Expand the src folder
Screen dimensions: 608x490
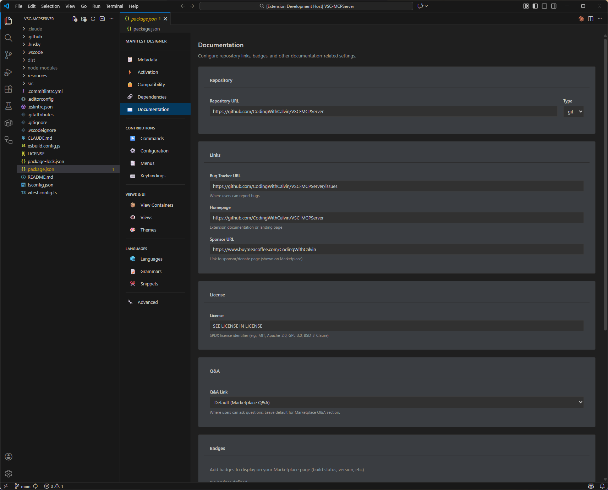68,83
